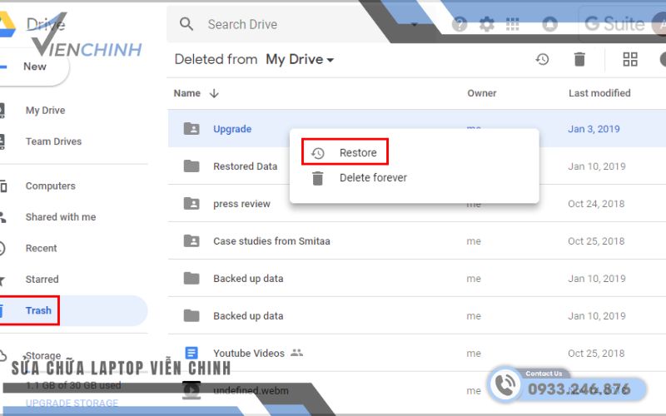The width and height of the screenshot is (666, 416).
Task: Click the press review shared folder icon
Action: pyautogui.click(x=191, y=203)
